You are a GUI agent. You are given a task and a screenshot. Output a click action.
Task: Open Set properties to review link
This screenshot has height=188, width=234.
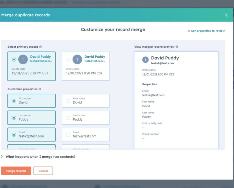(208, 31)
